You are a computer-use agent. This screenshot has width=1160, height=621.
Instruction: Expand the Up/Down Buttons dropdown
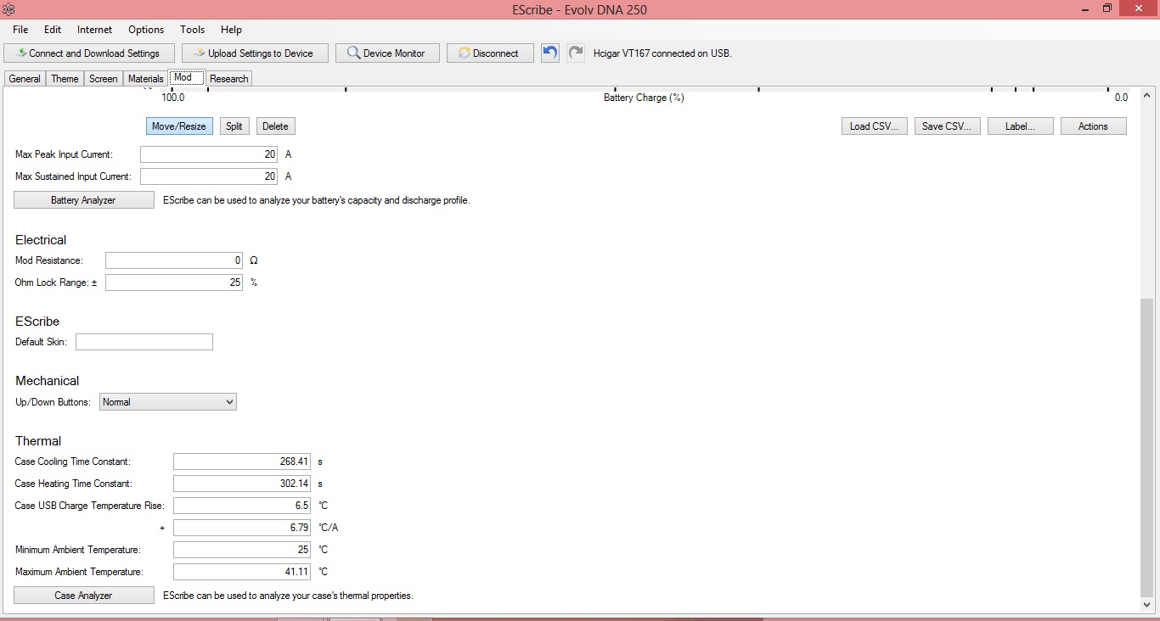[168, 402]
